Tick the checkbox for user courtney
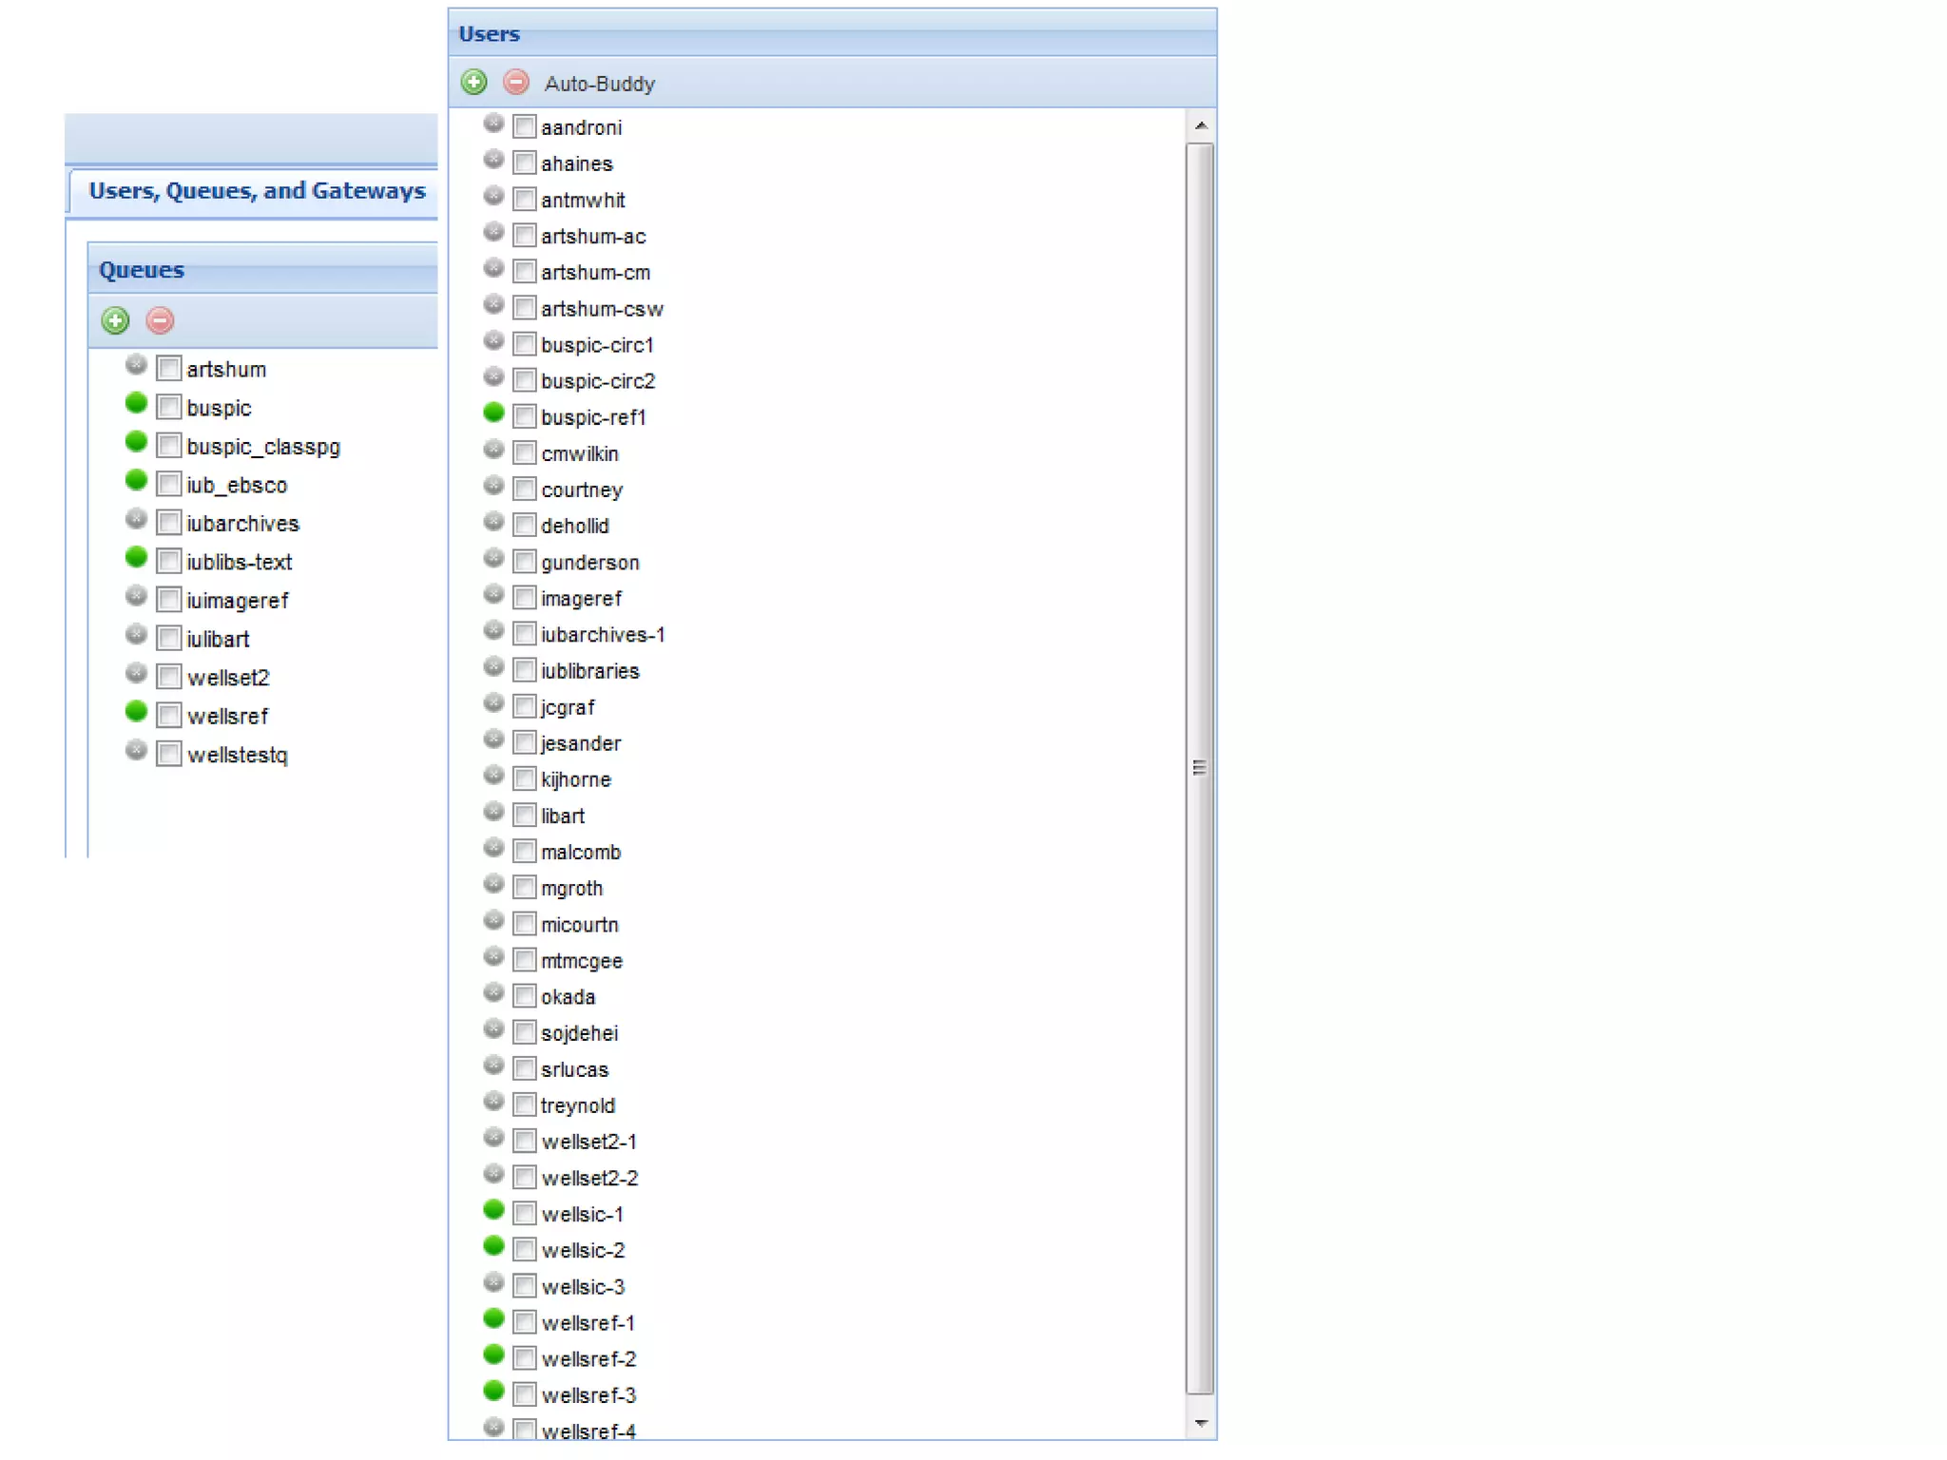The image size is (1947, 1460). pyautogui.click(x=524, y=490)
